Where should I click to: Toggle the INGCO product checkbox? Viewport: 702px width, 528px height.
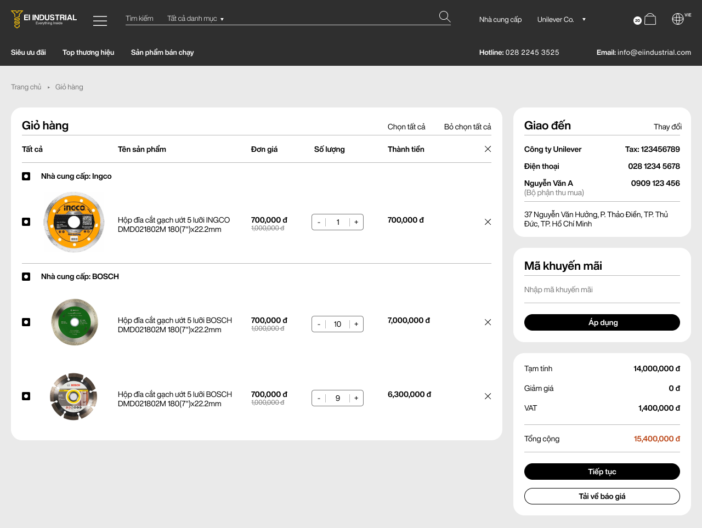[x=26, y=222]
